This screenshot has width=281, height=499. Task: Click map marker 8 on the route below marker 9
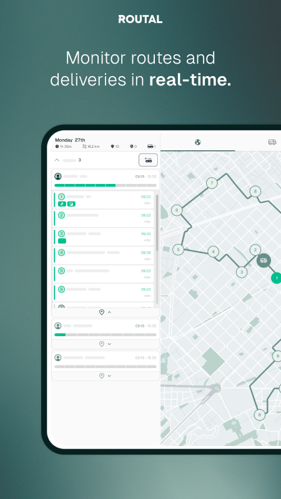(259, 415)
